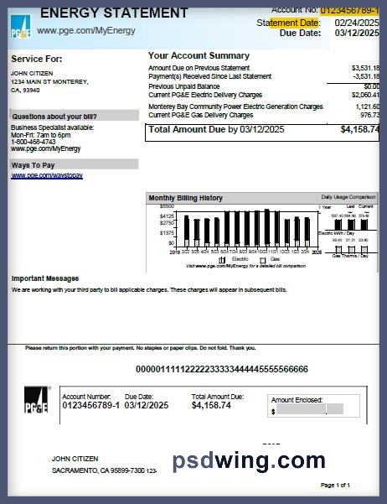The width and height of the screenshot is (387, 504).
Task: Click the Ways To Pay heading
Action: (33, 165)
